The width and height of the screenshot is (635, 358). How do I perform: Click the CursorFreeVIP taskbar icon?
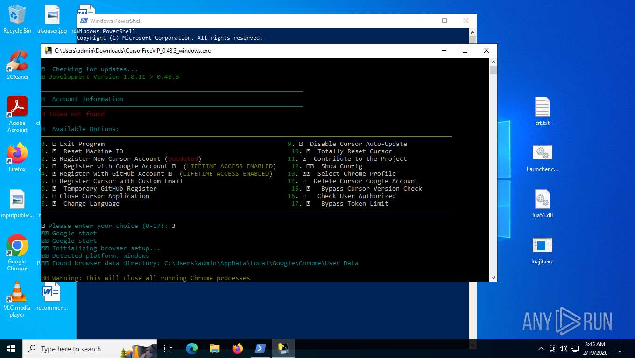[x=283, y=349]
